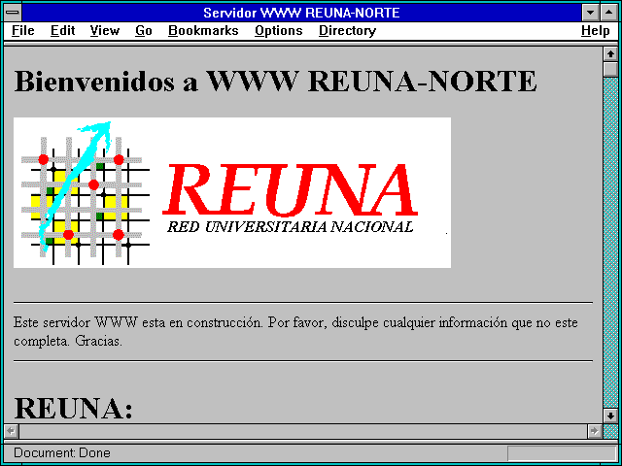This screenshot has height=466, width=622.
Task: Open the Help menu
Action: (595, 31)
